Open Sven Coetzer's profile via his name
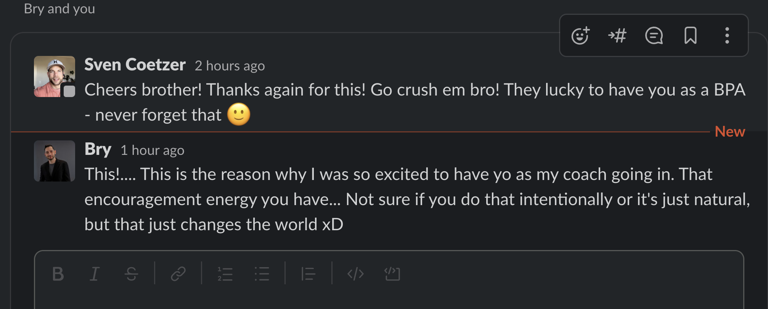Screen dimensions: 768x309 (135, 65)
